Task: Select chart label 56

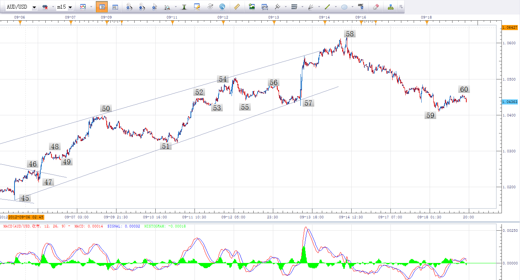Action: 274,83
